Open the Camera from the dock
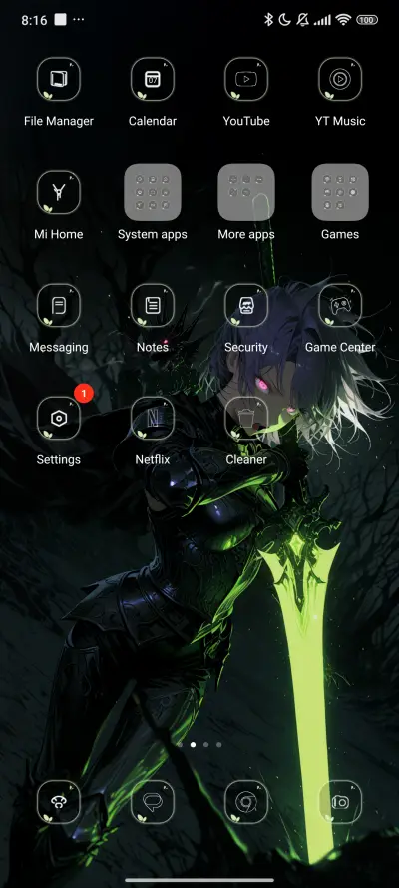399x888 pixels. pos(340,802)
